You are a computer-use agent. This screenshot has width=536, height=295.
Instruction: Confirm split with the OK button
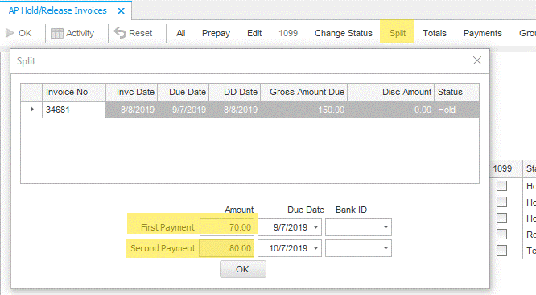(243, 269)
